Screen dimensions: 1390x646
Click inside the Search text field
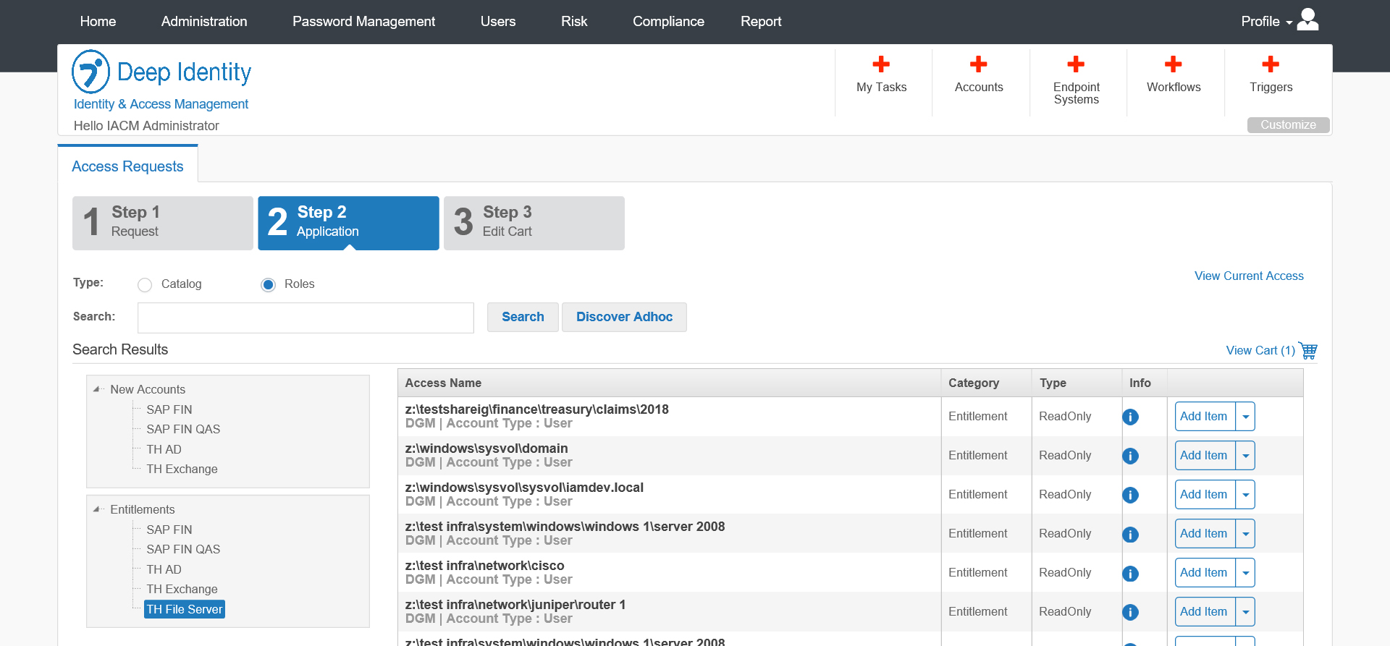306,318
